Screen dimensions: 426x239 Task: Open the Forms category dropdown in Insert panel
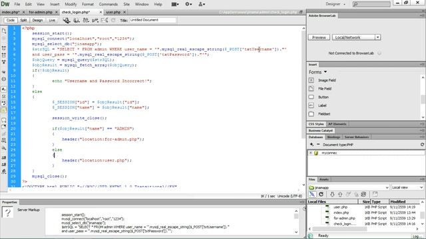coord(318,72)
